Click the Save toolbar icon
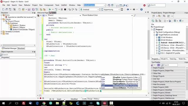Screen dimensions: 188x106 [x=29, y=9]
